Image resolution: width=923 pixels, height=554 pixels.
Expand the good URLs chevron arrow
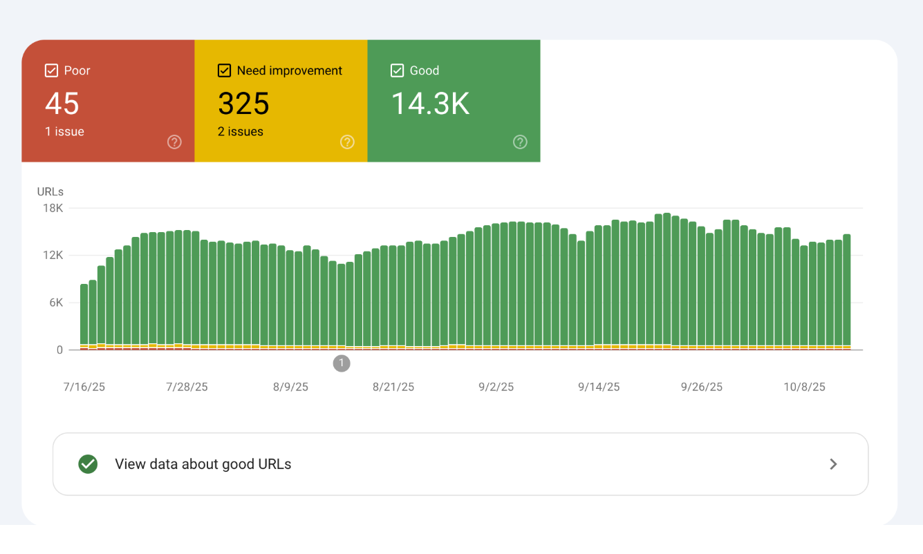[x=833, y=464]
